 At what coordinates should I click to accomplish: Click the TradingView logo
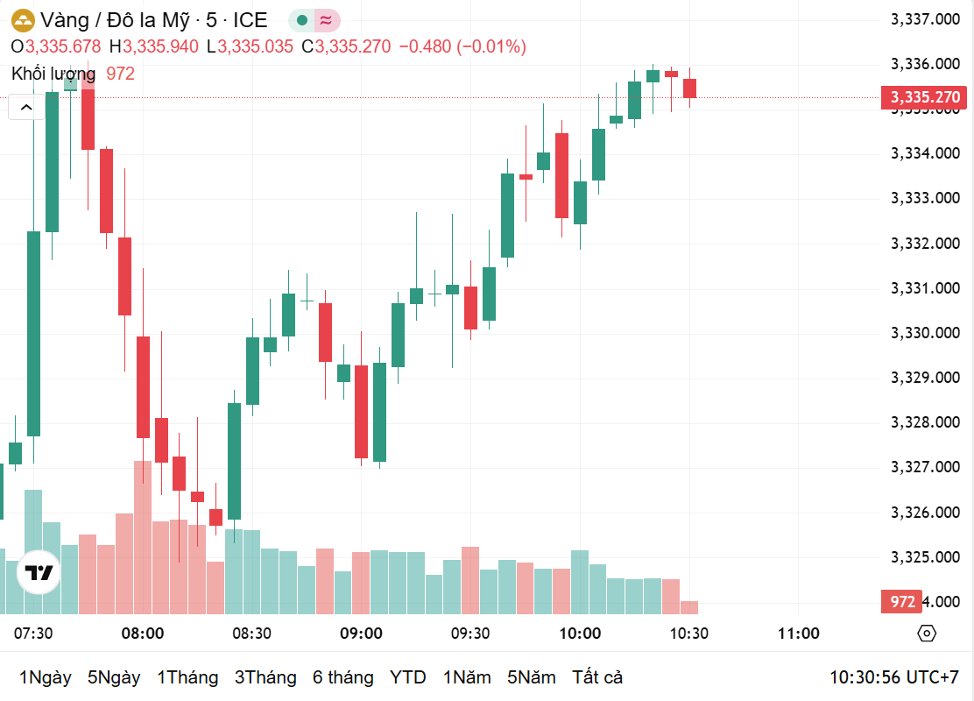pos(39,573)
